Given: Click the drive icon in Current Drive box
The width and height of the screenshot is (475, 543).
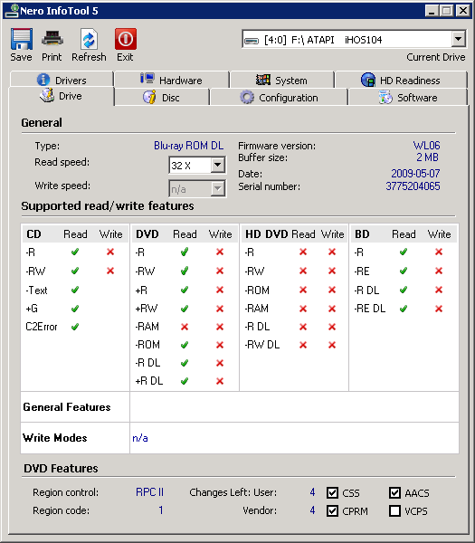Looking at the screenshot, I should coord(252,41).
